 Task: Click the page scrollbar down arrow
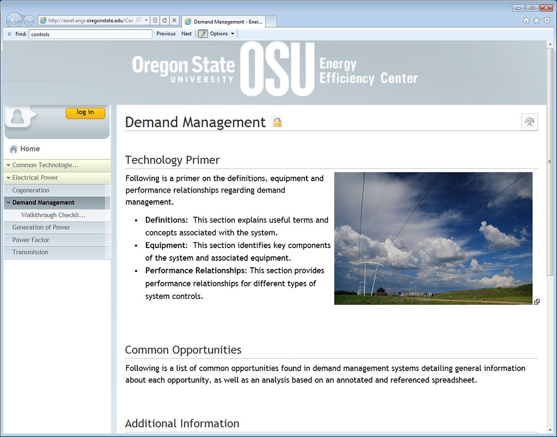[550, 430]
